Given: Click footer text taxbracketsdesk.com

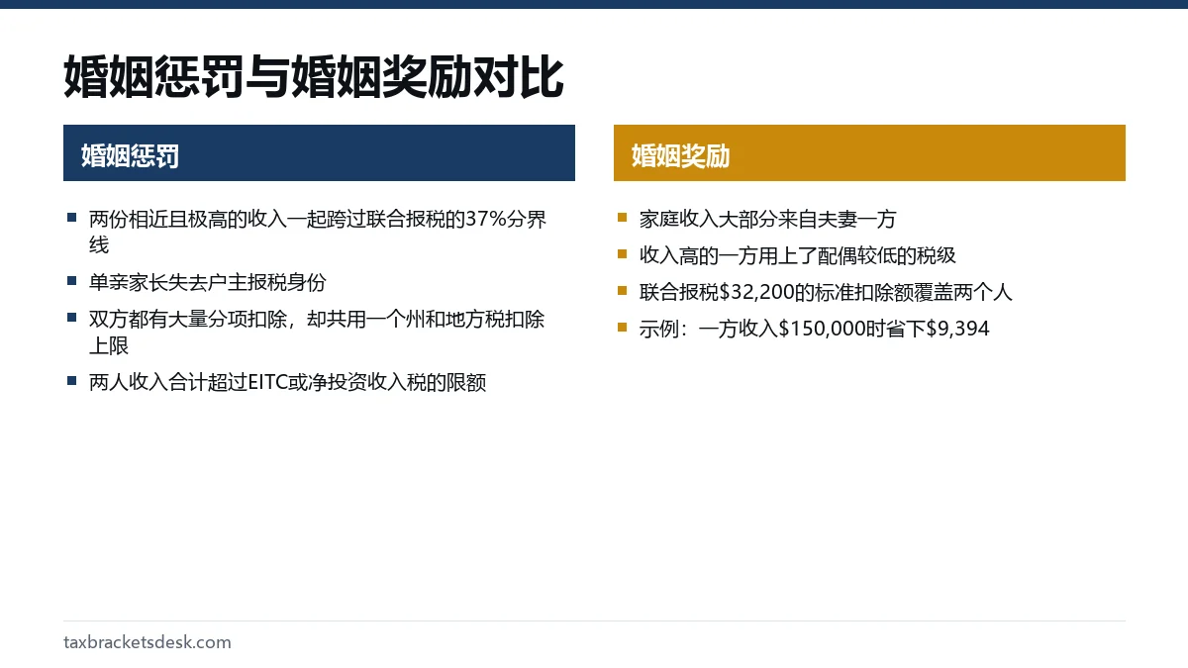Looking at the screenshot, I should click(148, 642).
